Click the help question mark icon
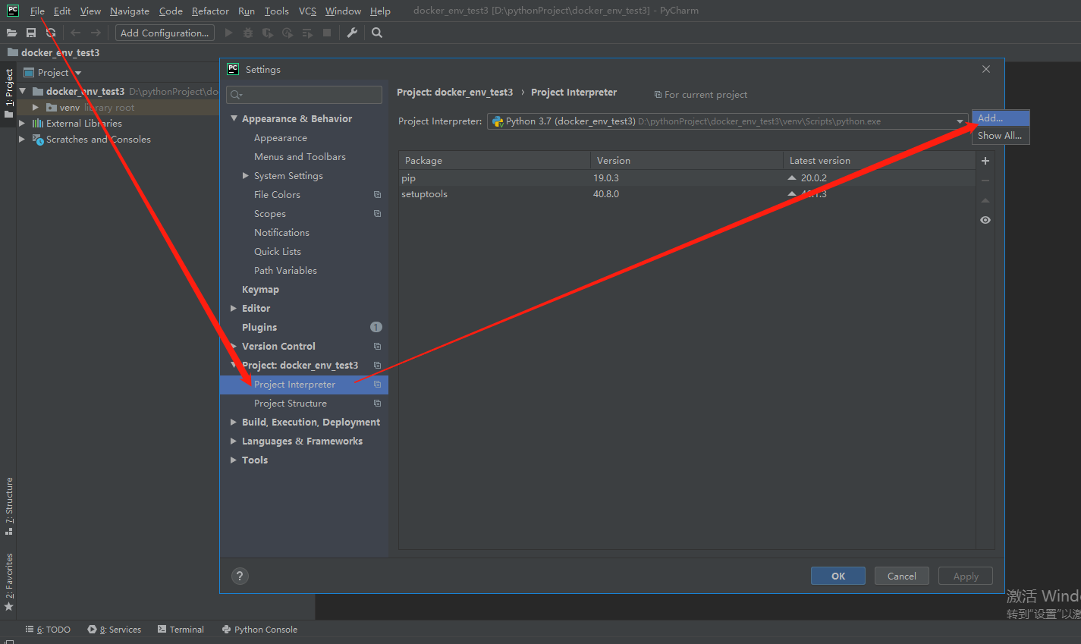1081x644 pixels. pyautogui.click(x=240, y=576)
